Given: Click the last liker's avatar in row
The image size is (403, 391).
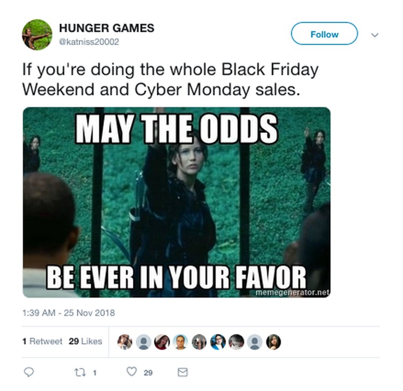Looking at the screenshot, I should [273, 342].
